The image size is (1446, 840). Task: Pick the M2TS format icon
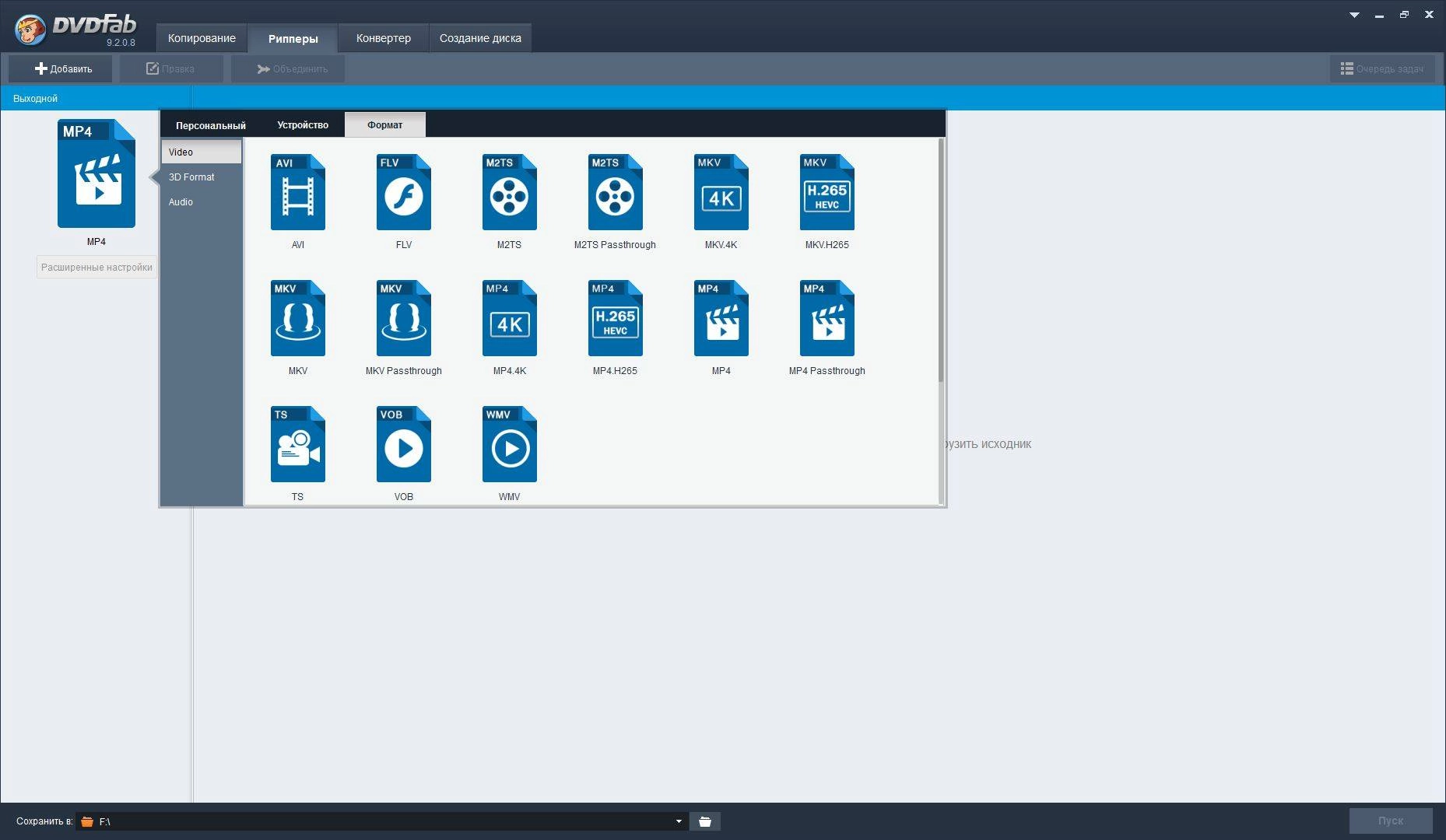point(510,192)
